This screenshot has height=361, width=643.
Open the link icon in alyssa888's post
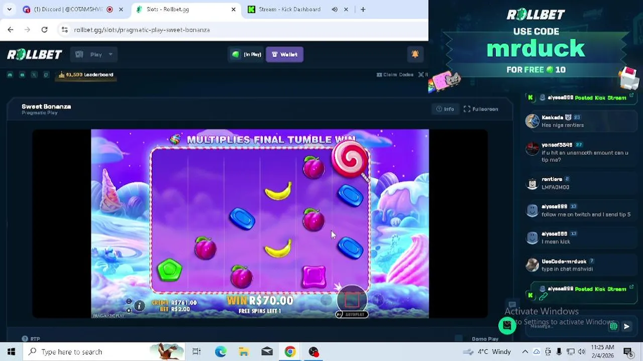[x=543, y=297]
